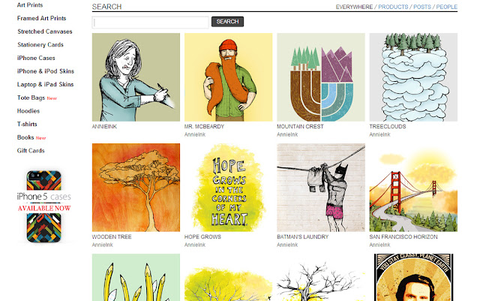
Task: View the Treeclouds artwork thumbnail
Action: coord(413,77)
